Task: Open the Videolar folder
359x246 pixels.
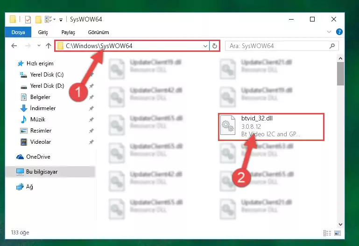Action: tap(41, 142)
